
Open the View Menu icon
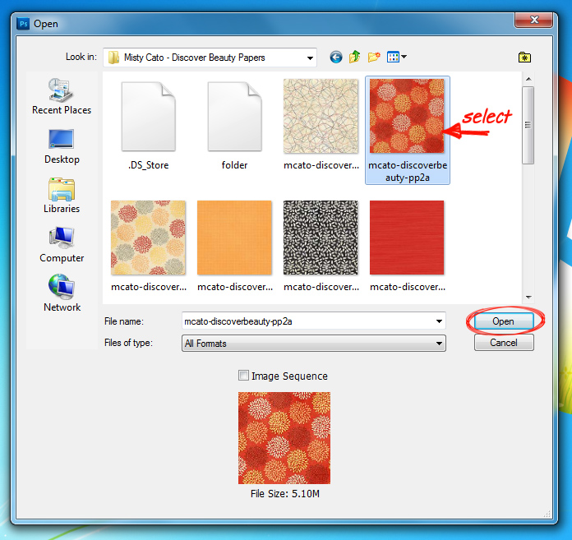(393, 58)
